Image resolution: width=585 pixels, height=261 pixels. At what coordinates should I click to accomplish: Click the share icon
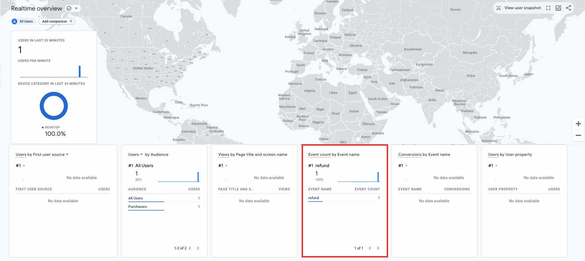pos(568,8)
